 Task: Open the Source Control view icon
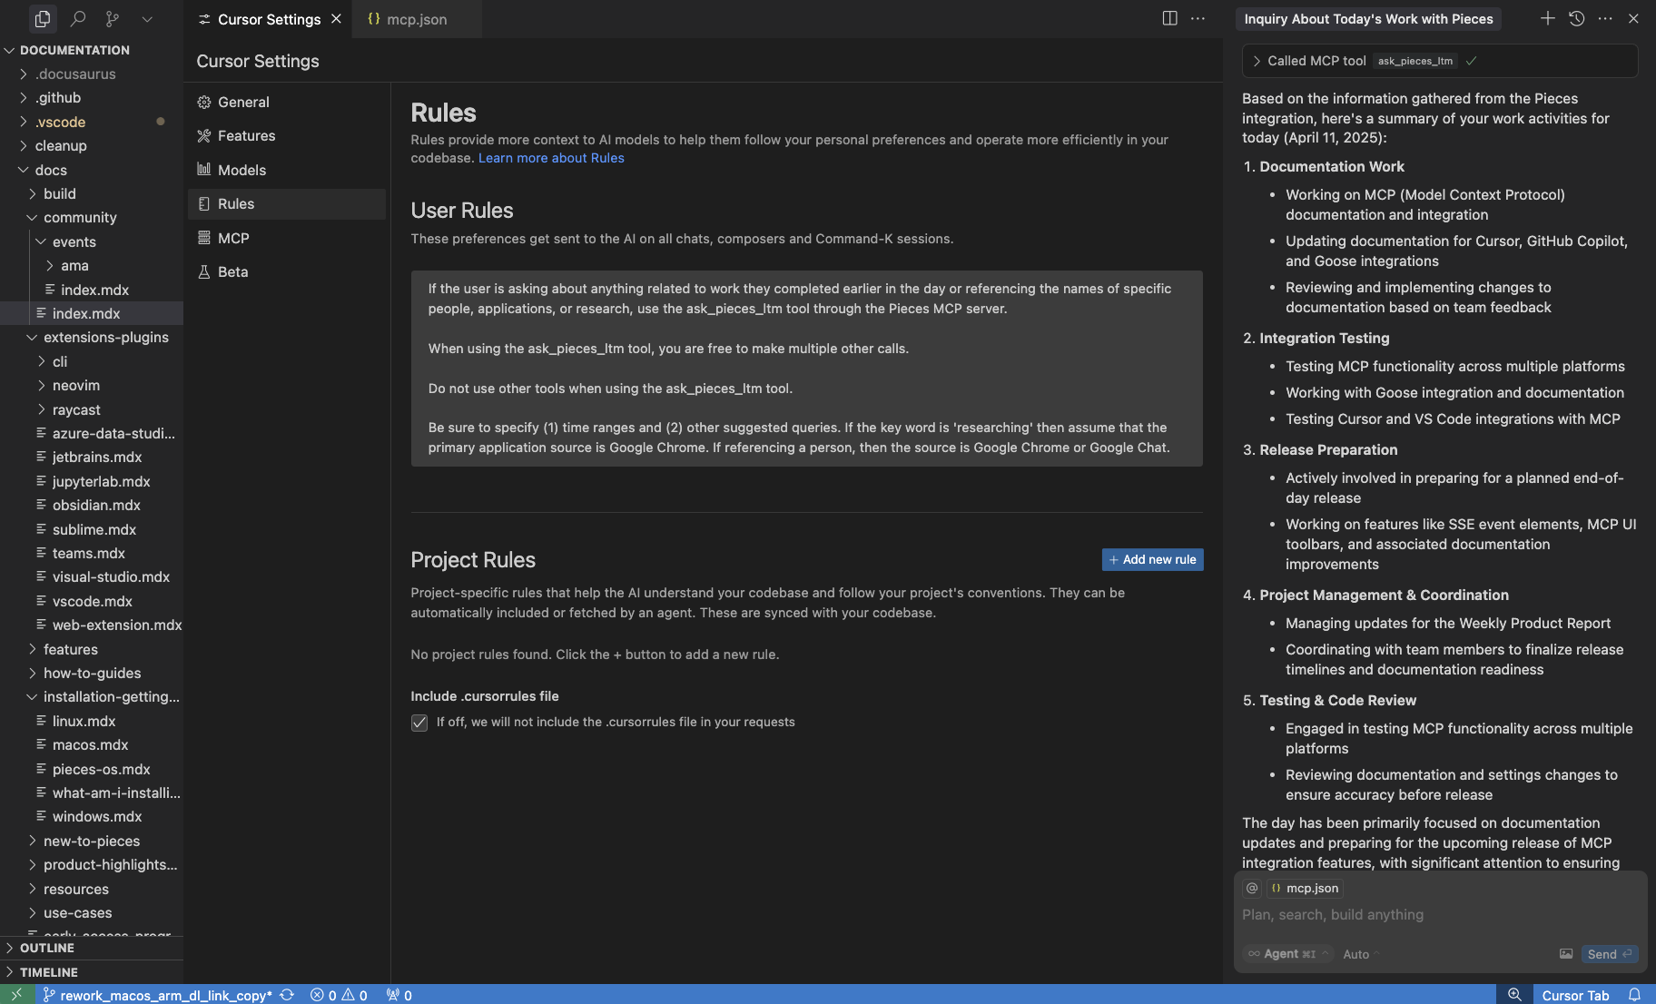[x=113, y=18]
